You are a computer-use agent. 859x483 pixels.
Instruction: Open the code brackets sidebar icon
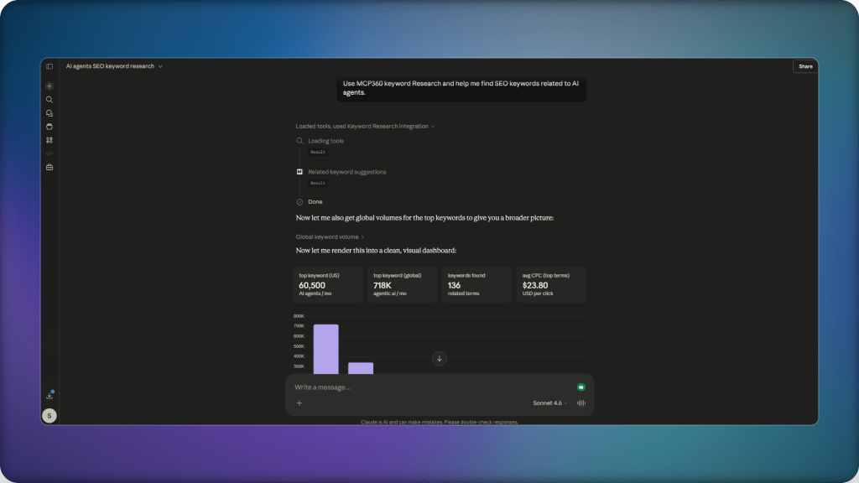coord(49,154)
